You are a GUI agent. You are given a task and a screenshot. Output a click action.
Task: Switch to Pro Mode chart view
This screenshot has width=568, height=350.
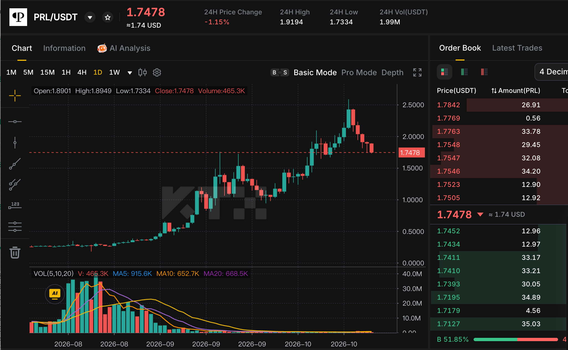[359, 72]
